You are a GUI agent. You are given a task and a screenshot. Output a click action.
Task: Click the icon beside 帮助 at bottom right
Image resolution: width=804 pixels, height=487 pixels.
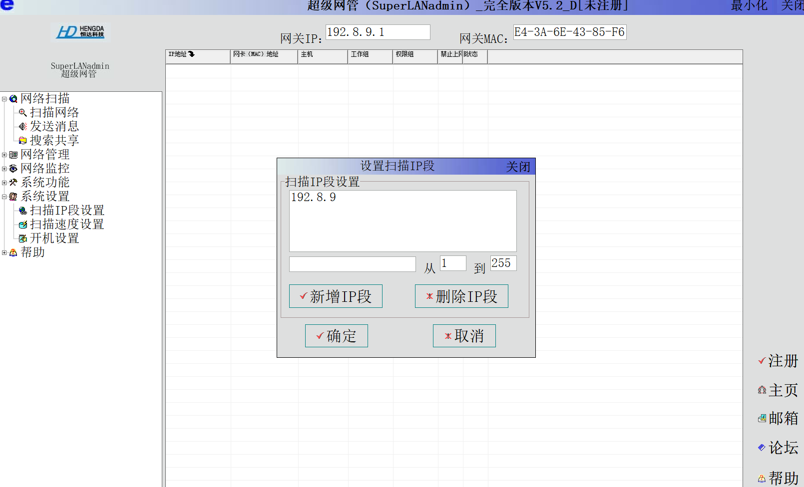point(762,479)
